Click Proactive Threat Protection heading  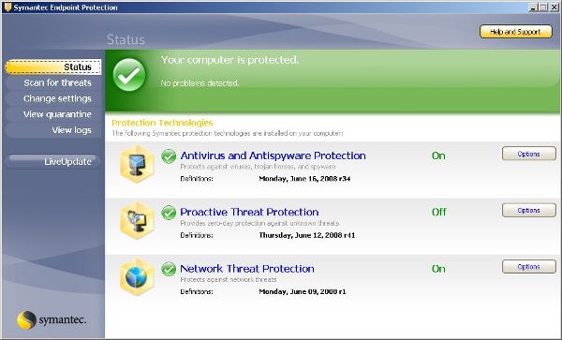(249, 212)
